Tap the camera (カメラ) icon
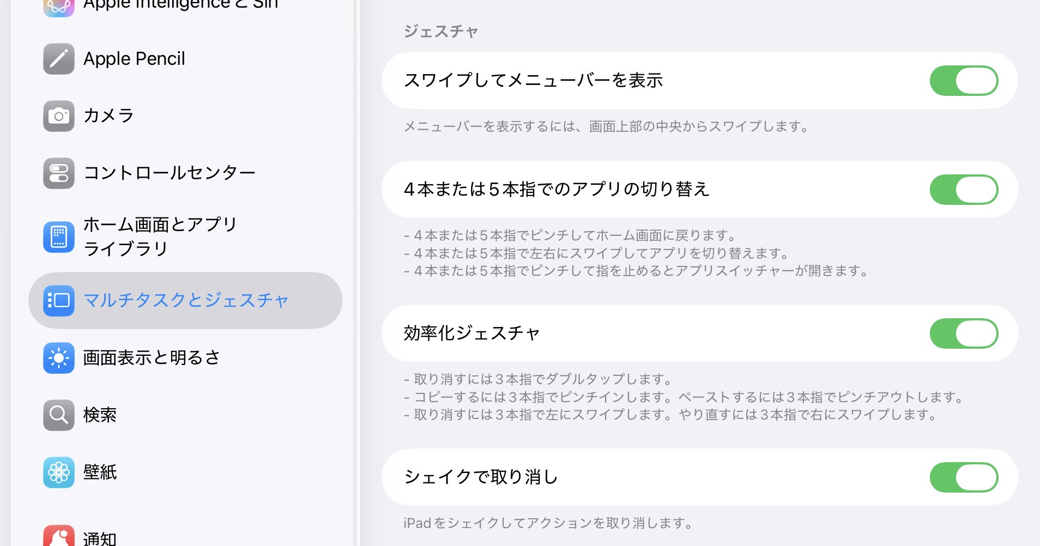1040x546 pixels. point(59,116)
